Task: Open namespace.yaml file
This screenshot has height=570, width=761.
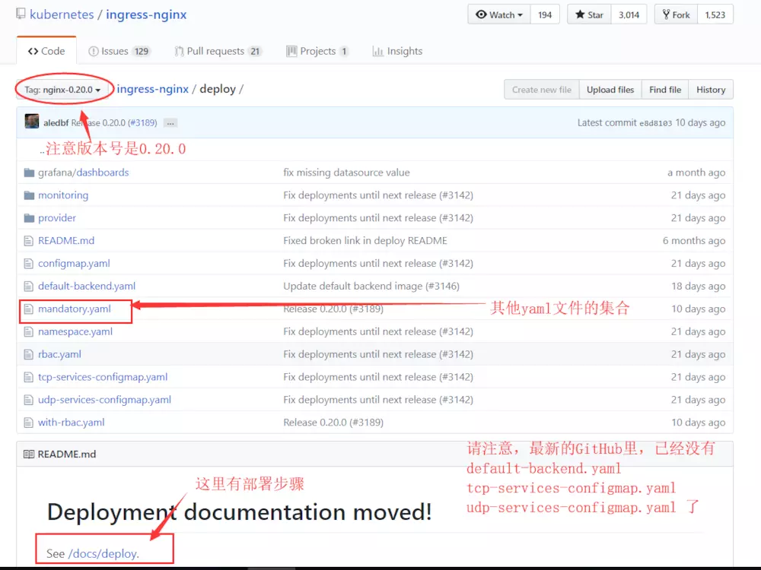Action: tap(75, 332)
